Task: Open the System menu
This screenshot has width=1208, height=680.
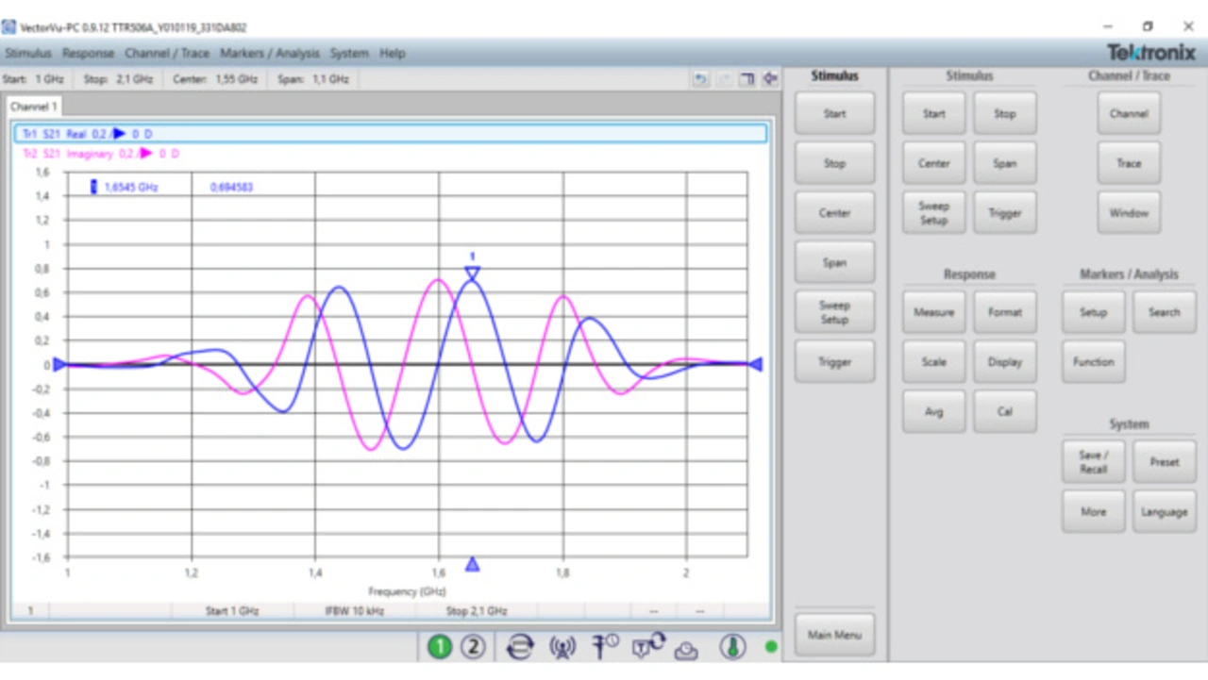Action: [x=349, y=54]
